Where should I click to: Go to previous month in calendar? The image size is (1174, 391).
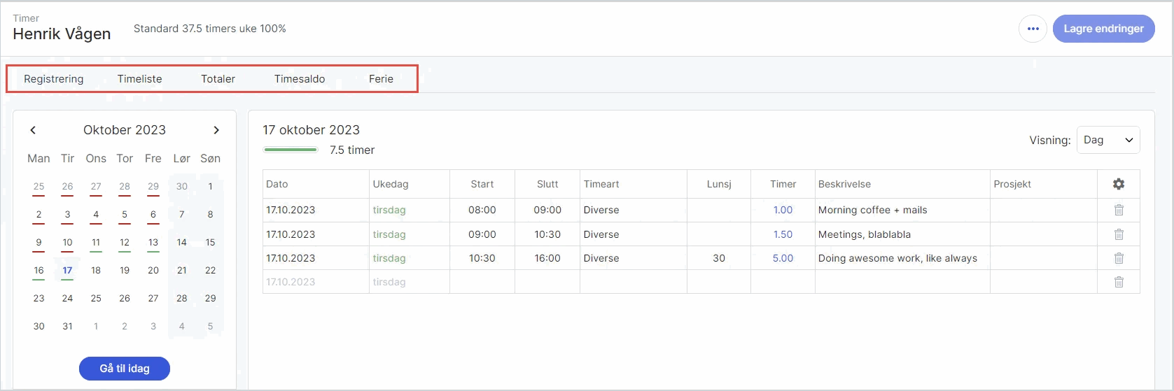pyautogui.click(x=33, y=130)
